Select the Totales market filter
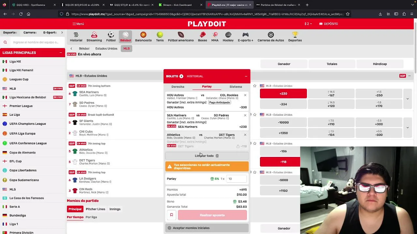417x234 pixels. (332, 64)
